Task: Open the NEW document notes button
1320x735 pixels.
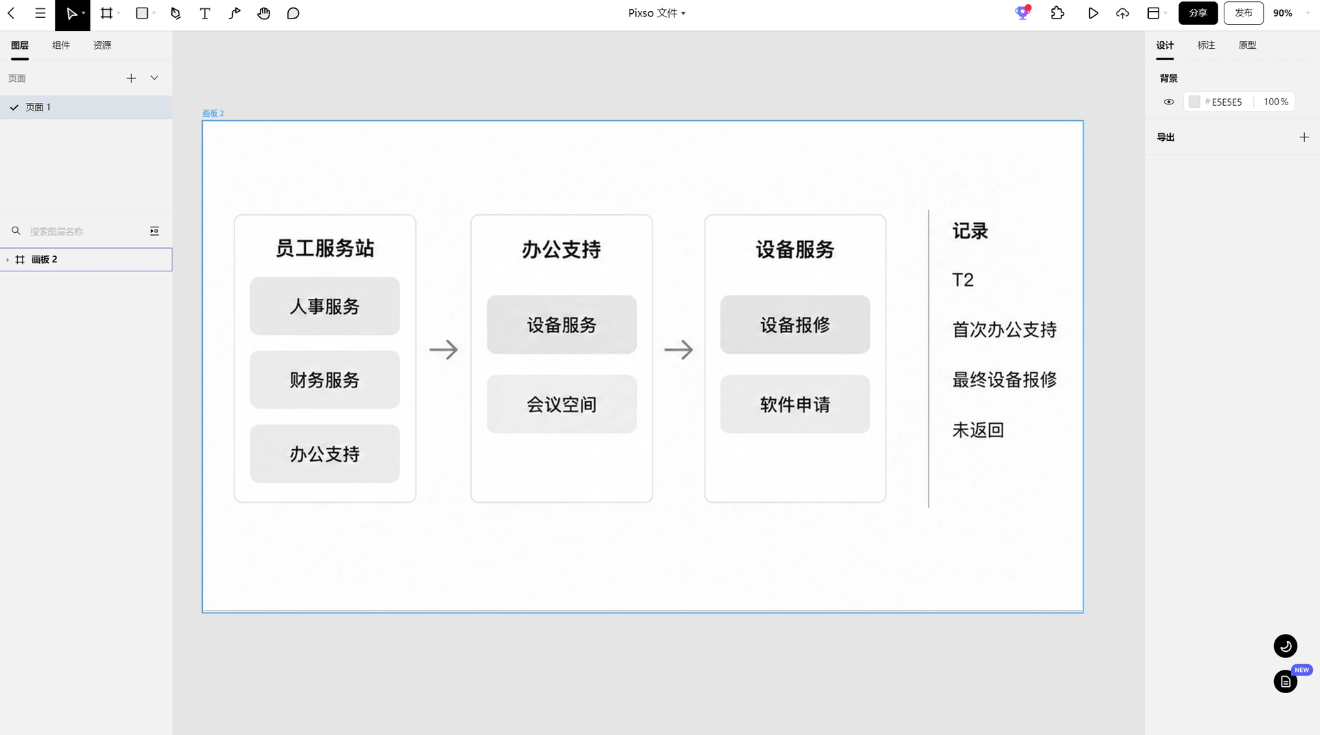Action: (x=1286, y=681)
